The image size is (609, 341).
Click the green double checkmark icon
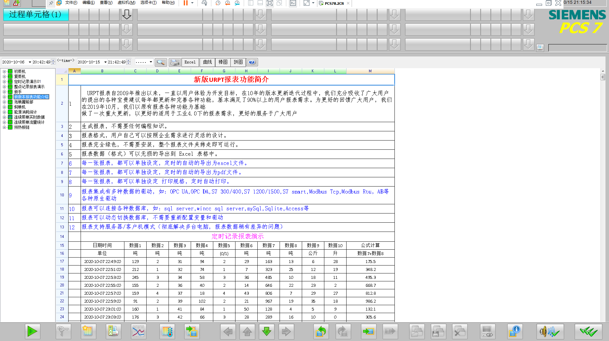[x=588, y=331]
